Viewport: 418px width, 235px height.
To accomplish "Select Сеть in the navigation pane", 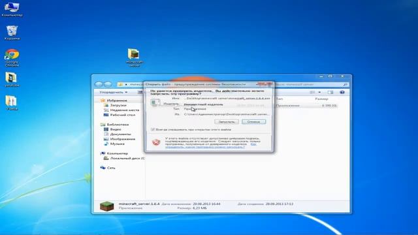I will [x=108, y=168].
